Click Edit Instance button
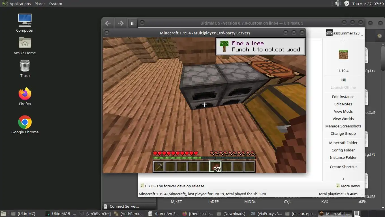The width and height of the screenshot is (385, 217). 343,97
